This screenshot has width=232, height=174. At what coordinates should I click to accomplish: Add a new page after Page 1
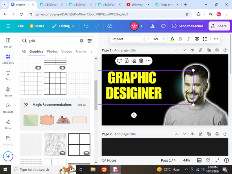click(225, 50)
